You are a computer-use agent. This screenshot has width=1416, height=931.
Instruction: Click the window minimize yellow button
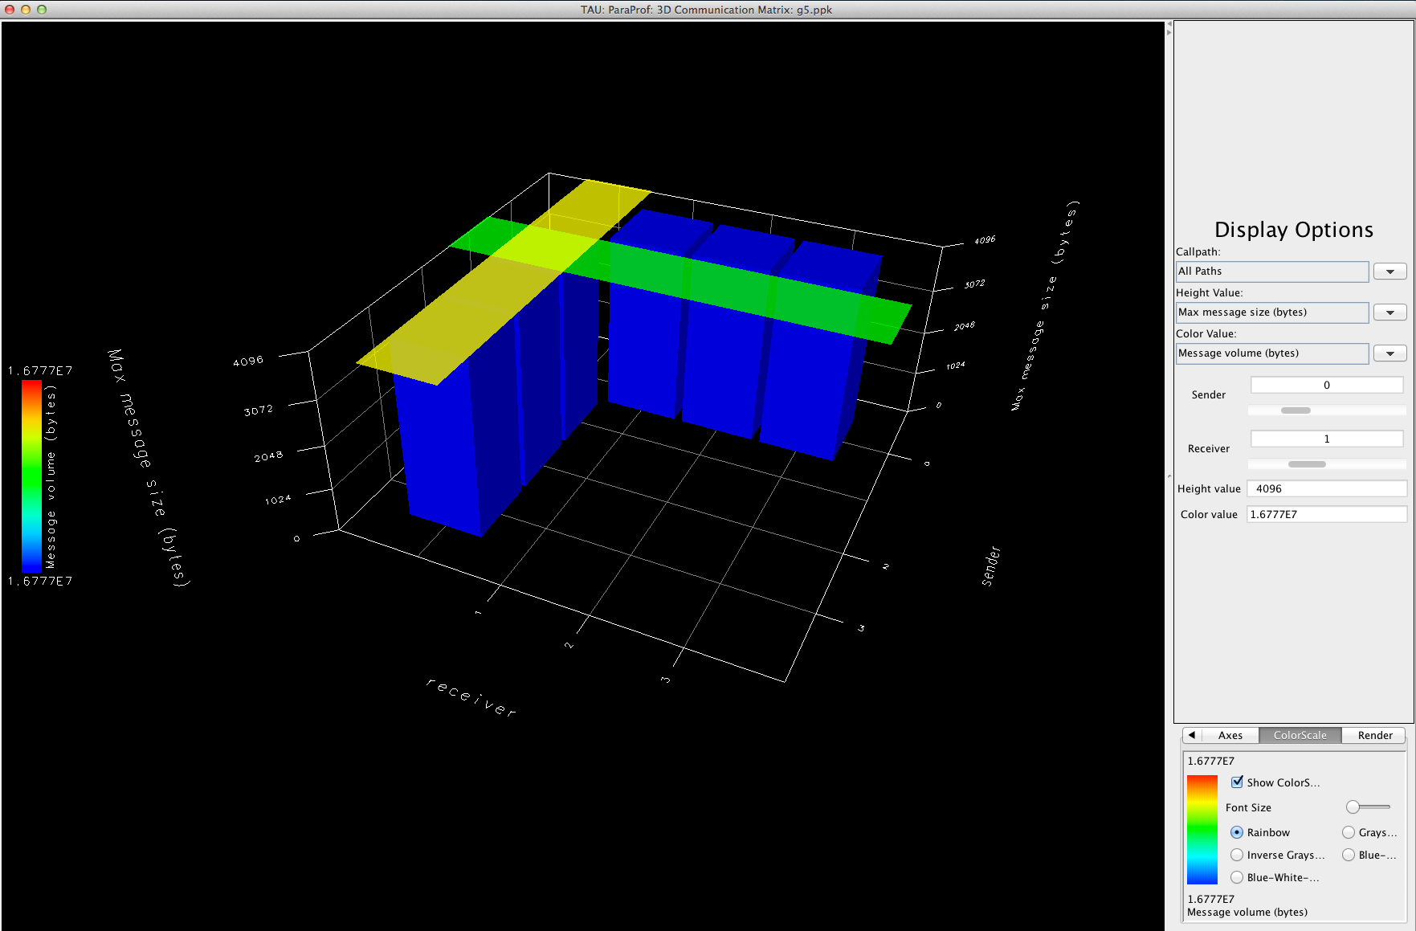(x=26, y=10)
